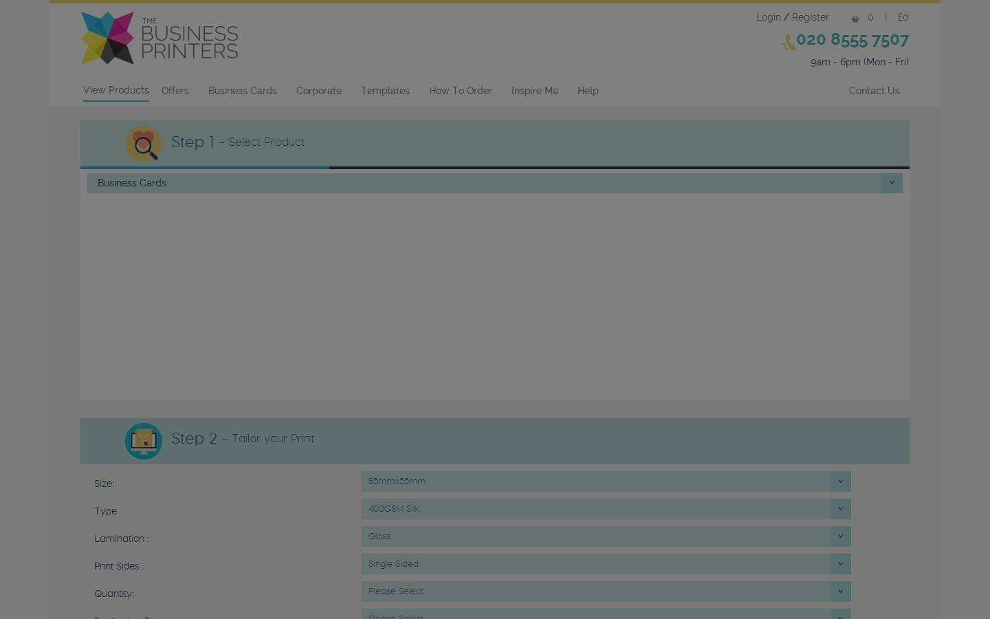This screenshot has height=619, width=990.
Task: Click the phone number 020 8555 7507
Action: 852,40
